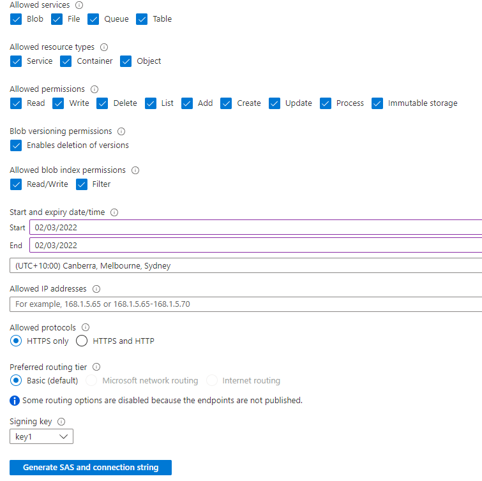
Task: Uncheck the Add permission
Action: [x=186, y=103]
